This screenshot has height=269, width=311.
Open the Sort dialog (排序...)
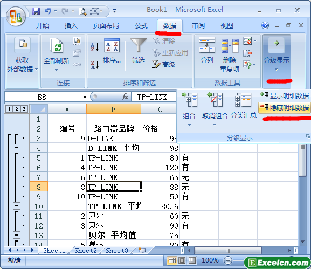coord(112,51)
